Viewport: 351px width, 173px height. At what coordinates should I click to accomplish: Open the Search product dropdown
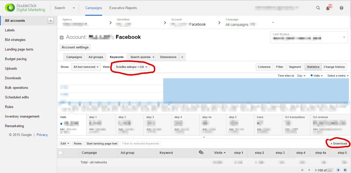click(65, 8)
